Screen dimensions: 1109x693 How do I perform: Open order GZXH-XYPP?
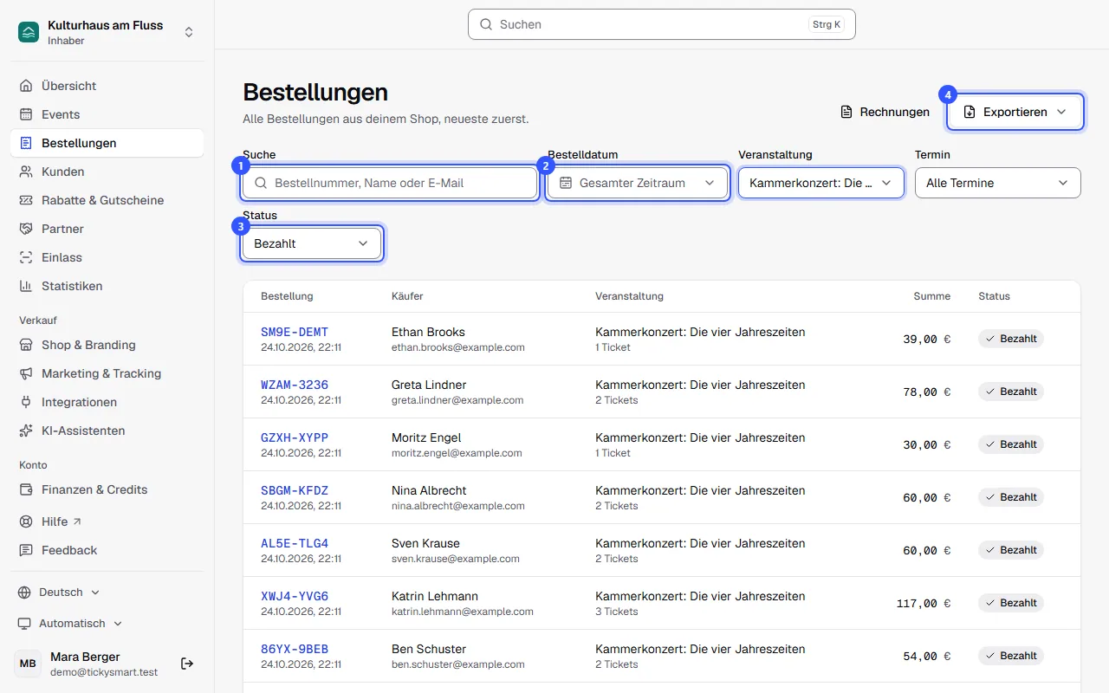295,437
